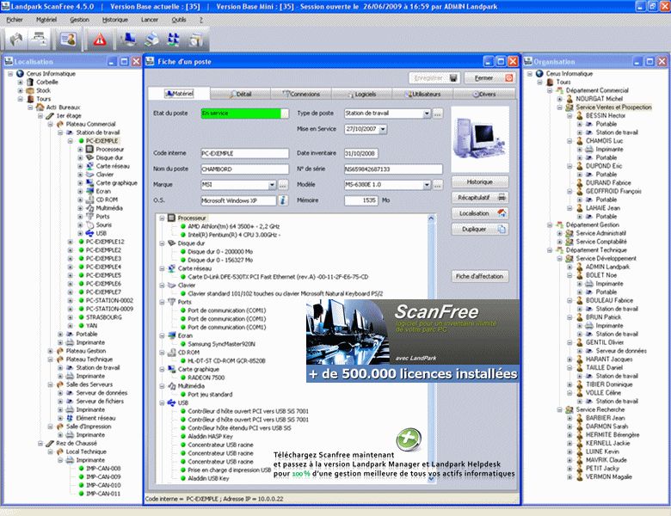Click the network diagram toolbar icon
Screen dimensions: 671x516
click(x=40, y=40)
